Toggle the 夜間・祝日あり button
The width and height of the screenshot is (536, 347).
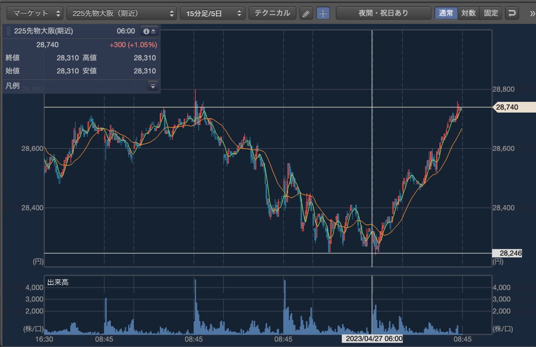(383, 13)
